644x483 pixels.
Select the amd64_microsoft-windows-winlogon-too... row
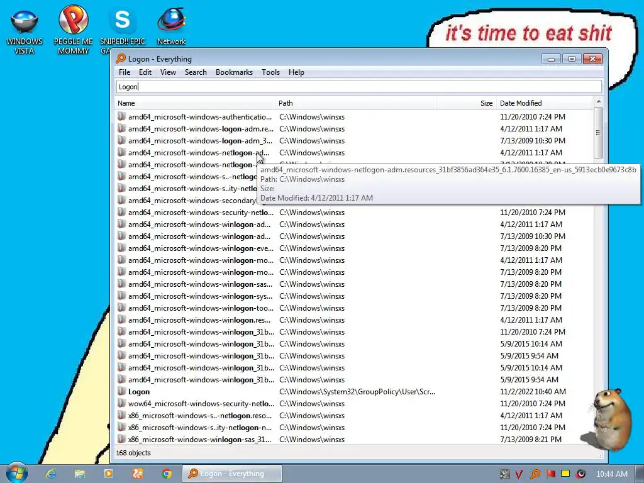point(354,308)
